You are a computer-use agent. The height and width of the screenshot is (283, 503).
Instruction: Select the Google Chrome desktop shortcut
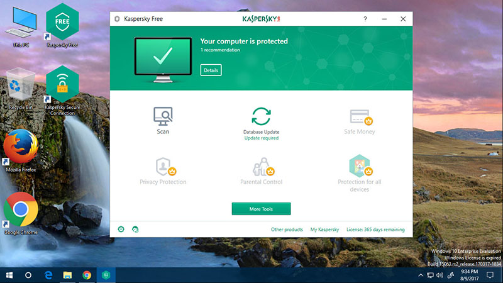pyautogui.click(x=21, y=214)
